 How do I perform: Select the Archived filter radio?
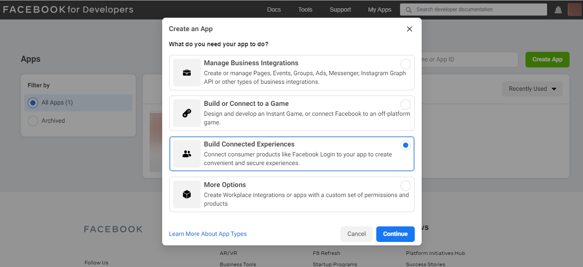[x=33, y=121]
